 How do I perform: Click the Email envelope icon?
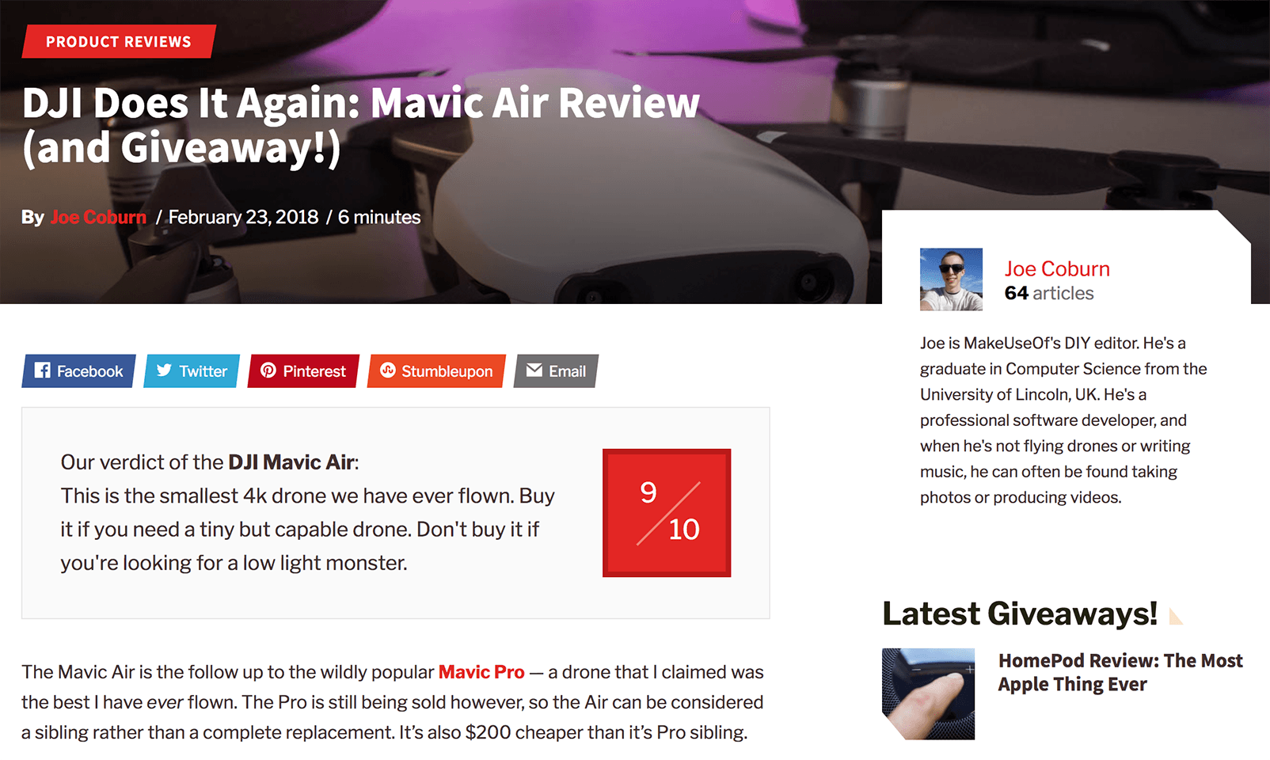[534, 370]
